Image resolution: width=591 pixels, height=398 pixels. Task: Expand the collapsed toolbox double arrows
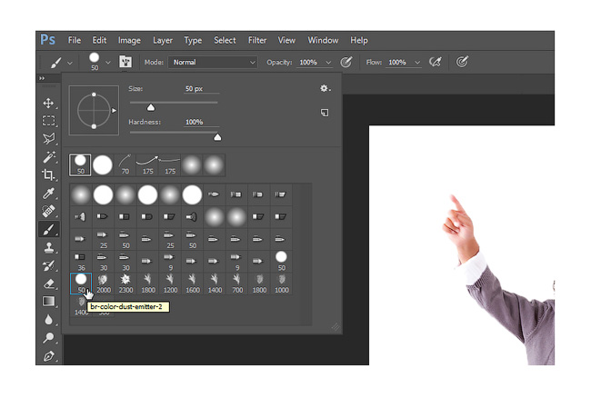pyautogui.click(x=42, y=78)
